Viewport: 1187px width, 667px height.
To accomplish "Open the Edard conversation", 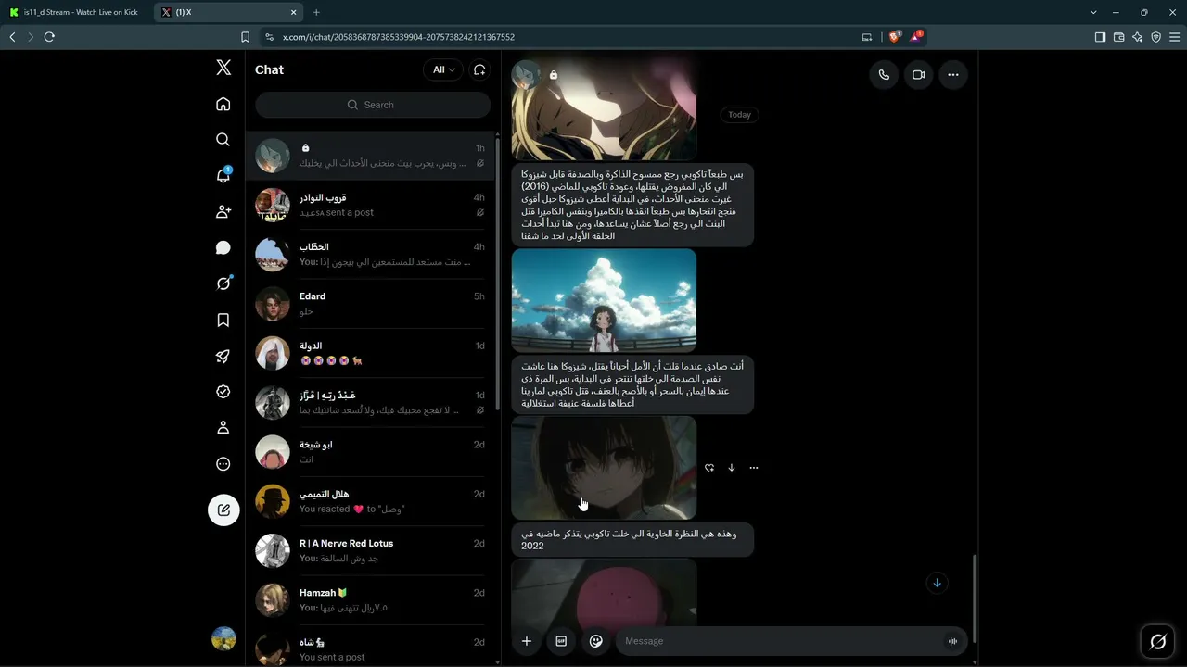I will point(372,304).
